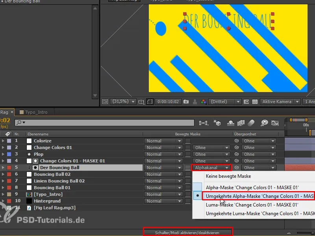Toggle mask and shape path visibility icon

point(150,101)
